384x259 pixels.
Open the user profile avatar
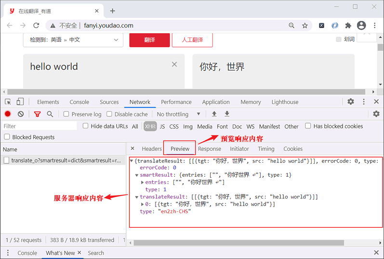361,25
